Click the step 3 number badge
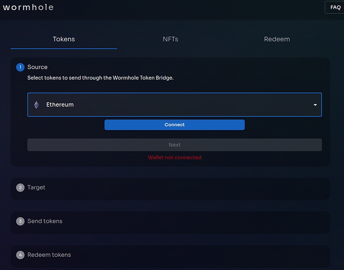Viewport: 344px width, 270px height. coord(20,221)
